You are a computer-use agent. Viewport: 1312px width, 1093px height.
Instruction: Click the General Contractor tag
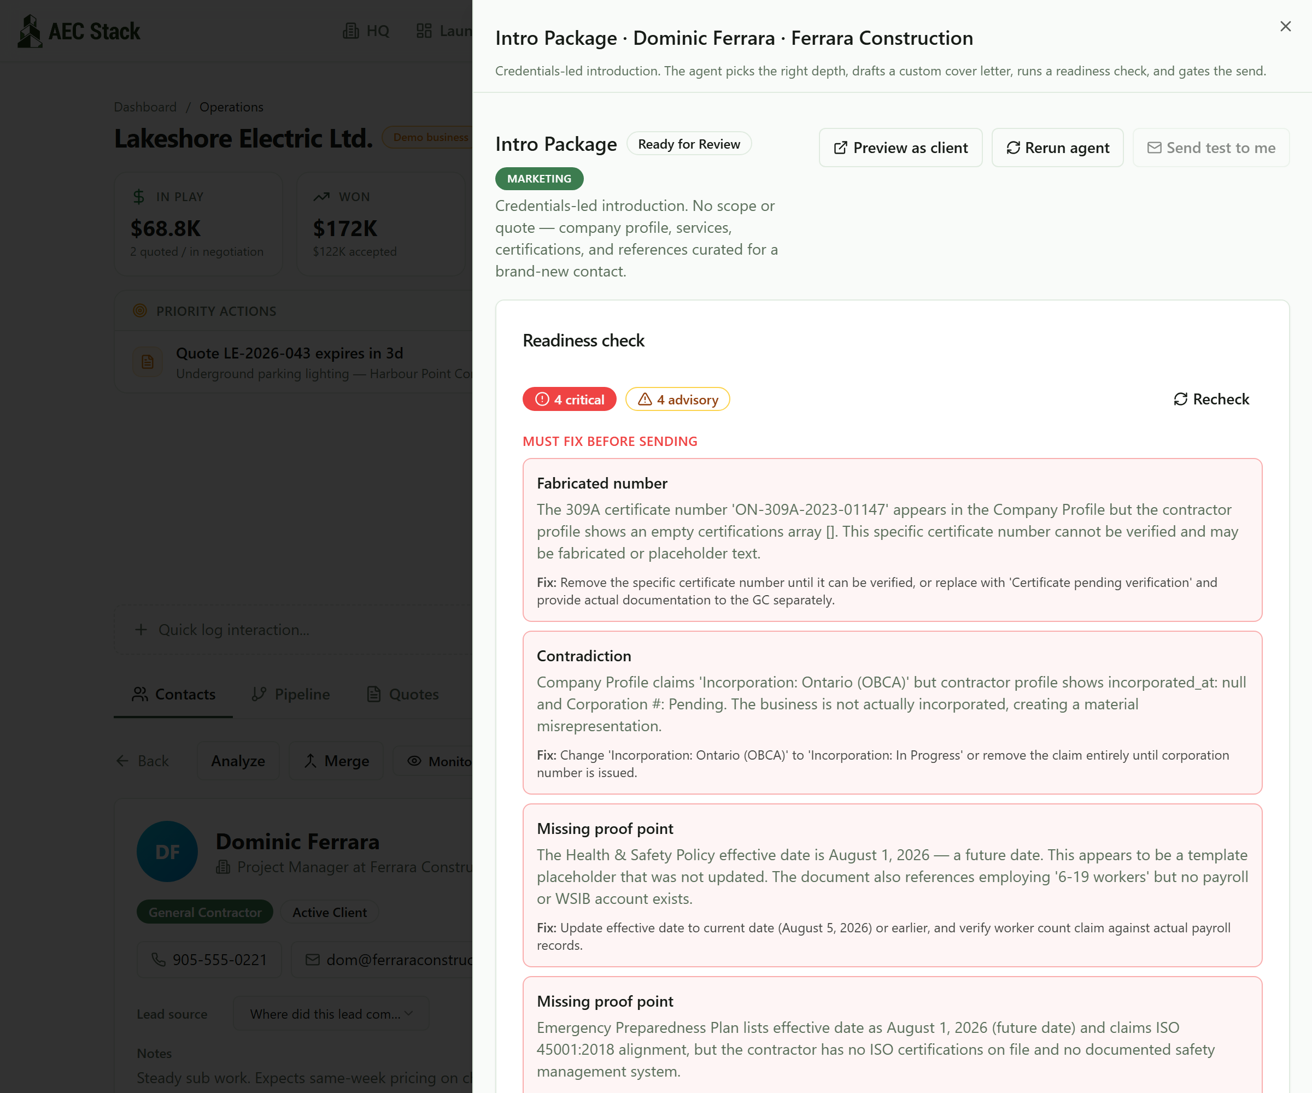(205, 912)
